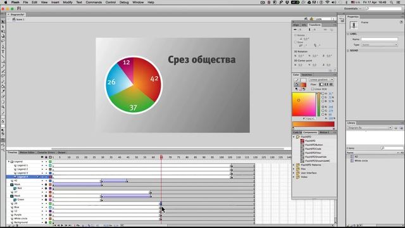This screenshot has width=405, height=228.
Task: Select FlashEff2Code component
Action: pyautogui.click(x=313, y=149)
